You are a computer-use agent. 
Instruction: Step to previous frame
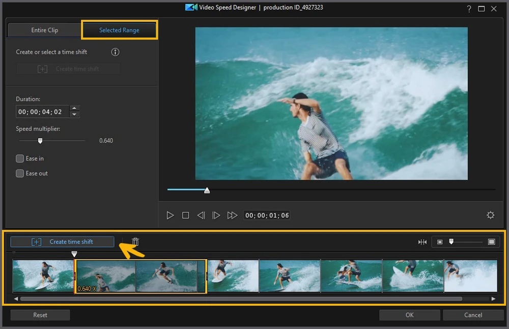(x=201, y=215)
